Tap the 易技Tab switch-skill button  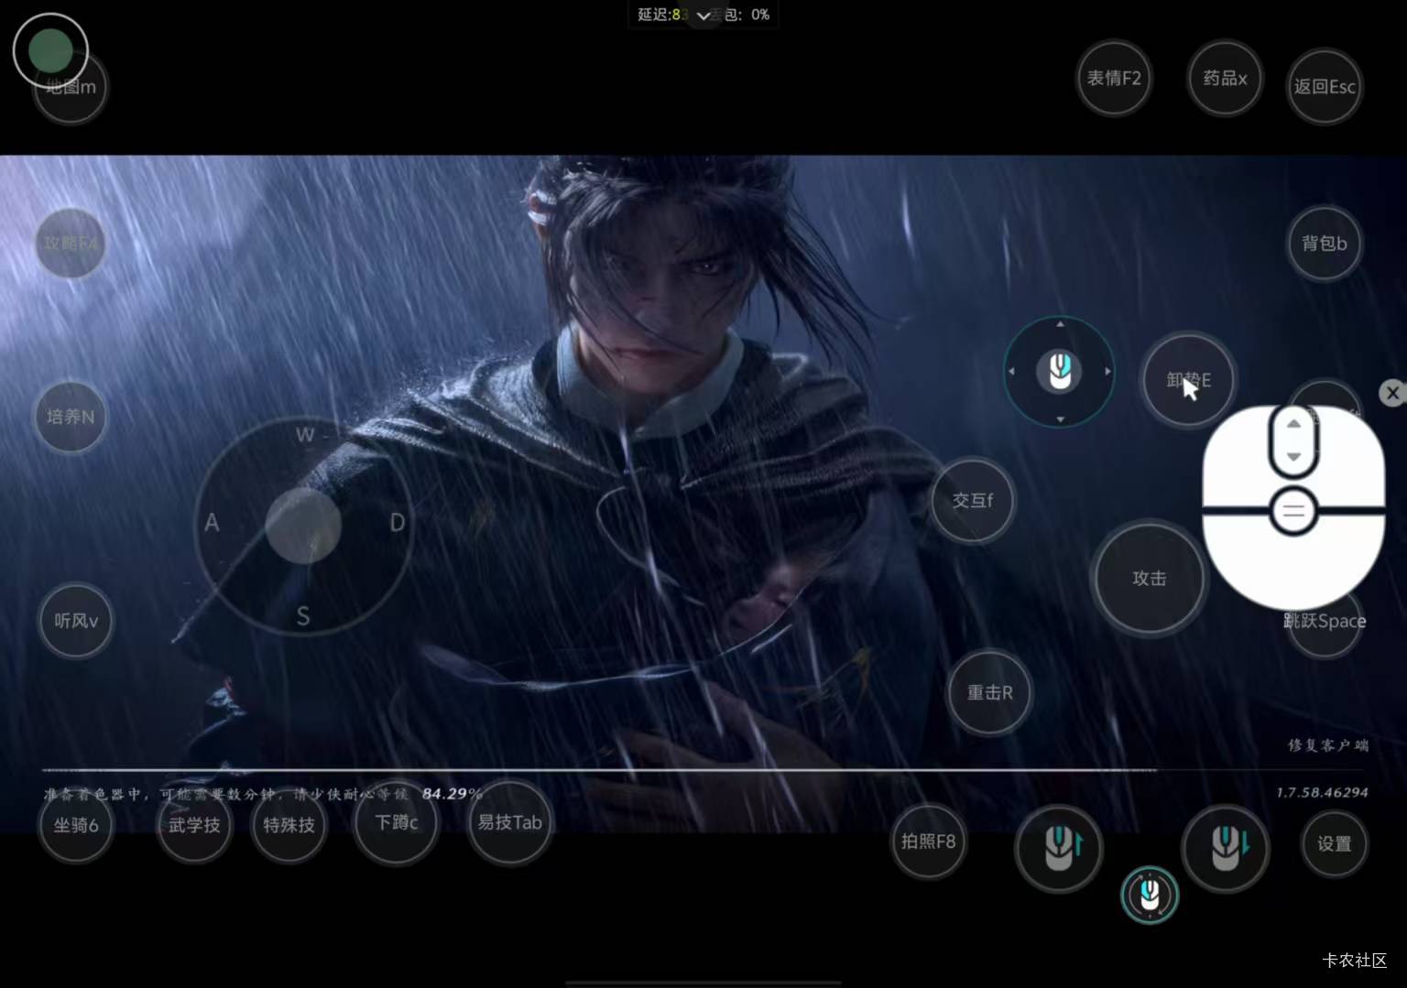coord(509,823)
